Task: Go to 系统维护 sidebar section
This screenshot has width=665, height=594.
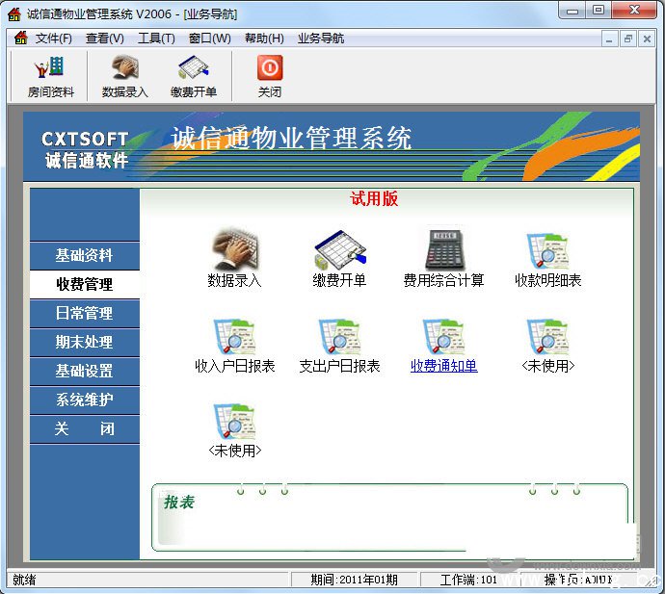Action: 85,400
